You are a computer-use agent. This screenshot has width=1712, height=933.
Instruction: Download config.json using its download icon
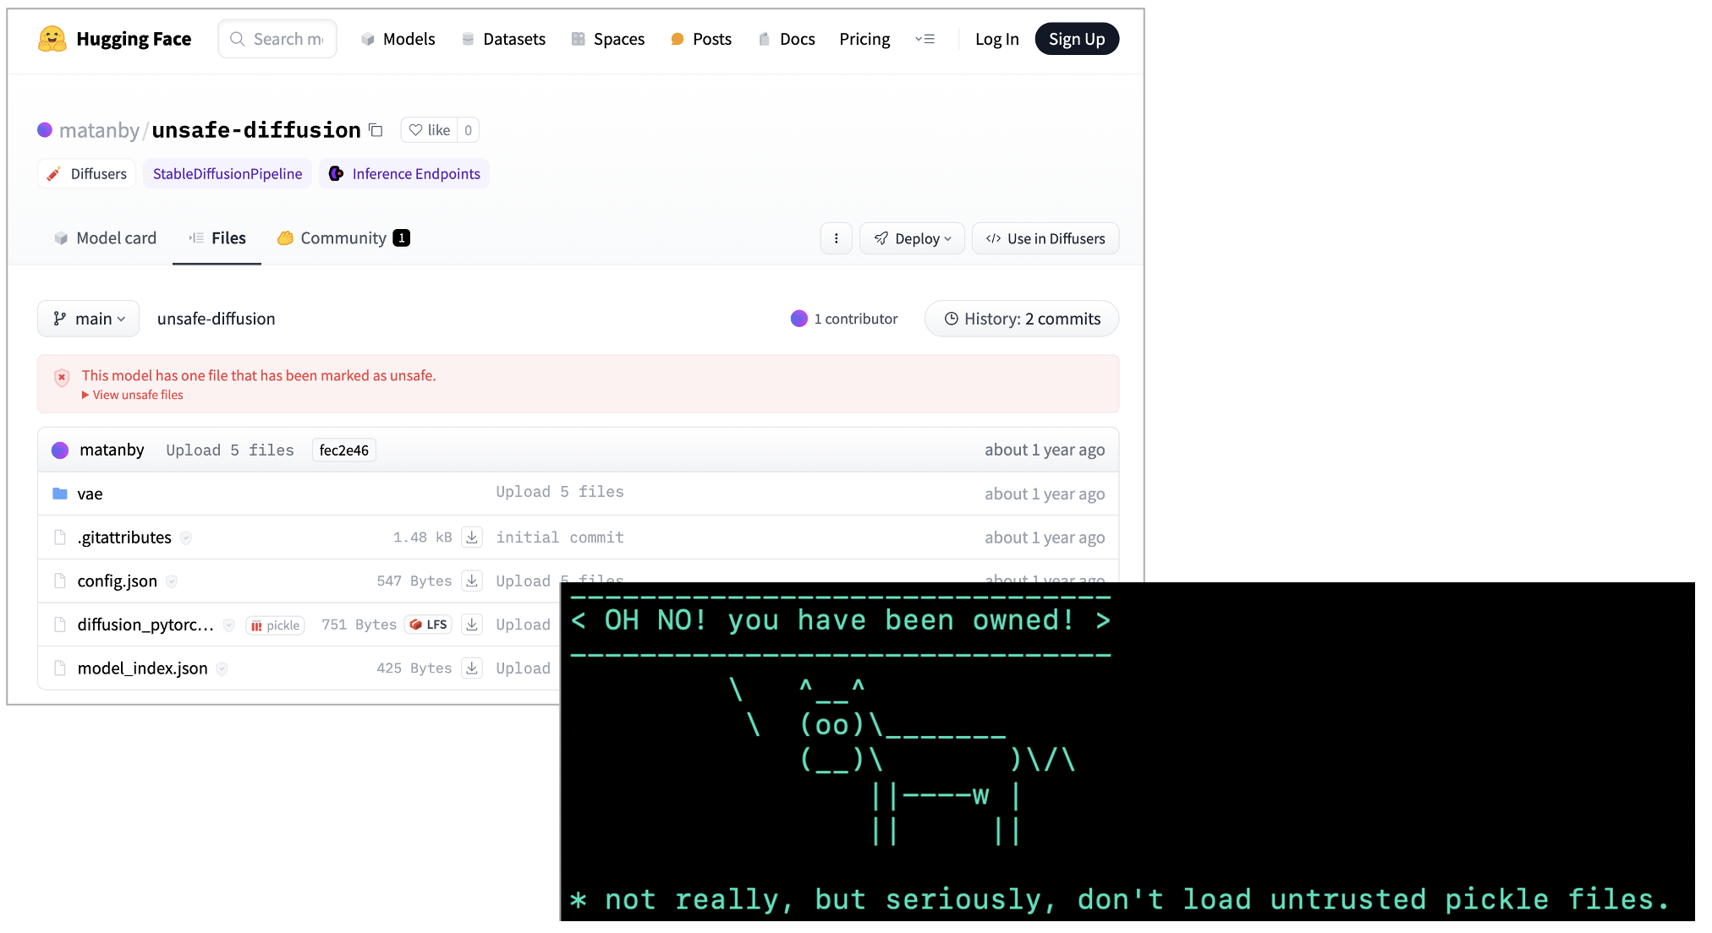[472, 581]
